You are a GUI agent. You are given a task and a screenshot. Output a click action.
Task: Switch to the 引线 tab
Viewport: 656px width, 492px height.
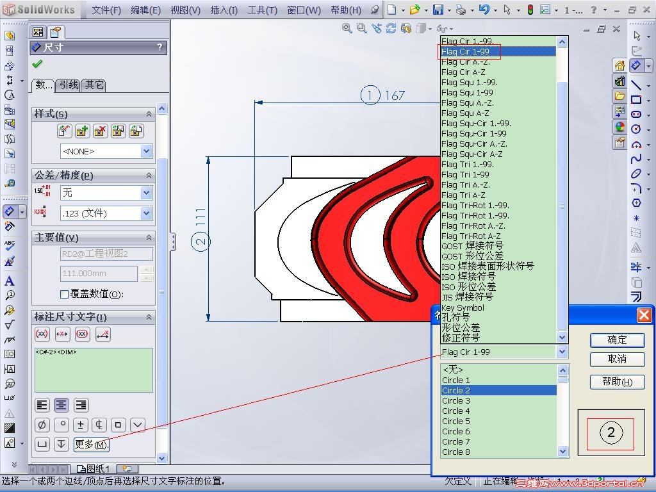[x=69, y=85]
